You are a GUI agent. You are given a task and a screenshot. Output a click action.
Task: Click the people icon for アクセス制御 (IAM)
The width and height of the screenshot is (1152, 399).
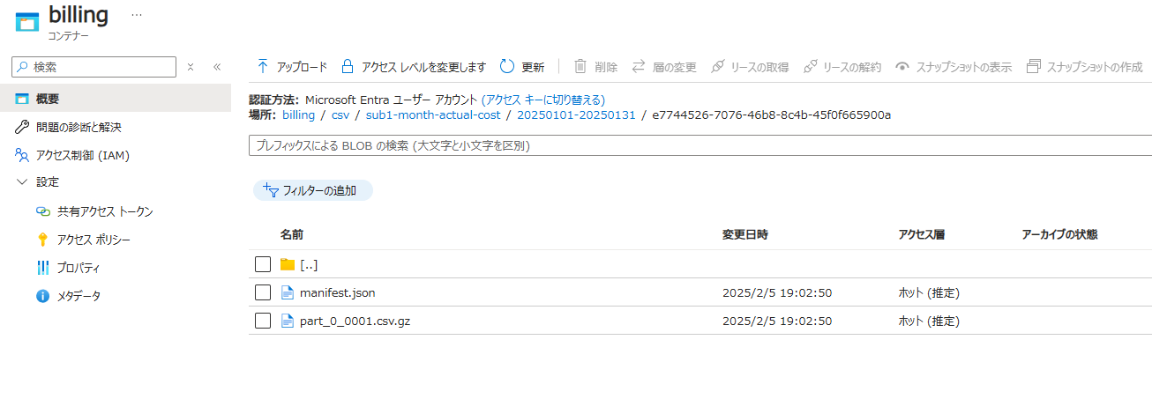[x=22, y=155]
